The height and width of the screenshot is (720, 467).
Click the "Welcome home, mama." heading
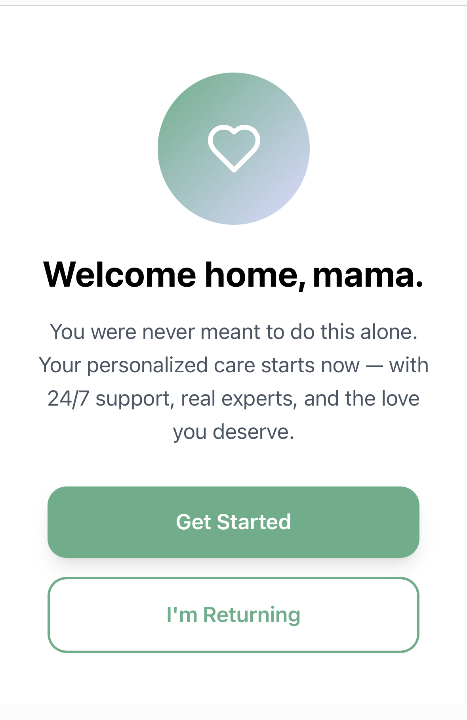pyautogui.click(x=233, y=274)
